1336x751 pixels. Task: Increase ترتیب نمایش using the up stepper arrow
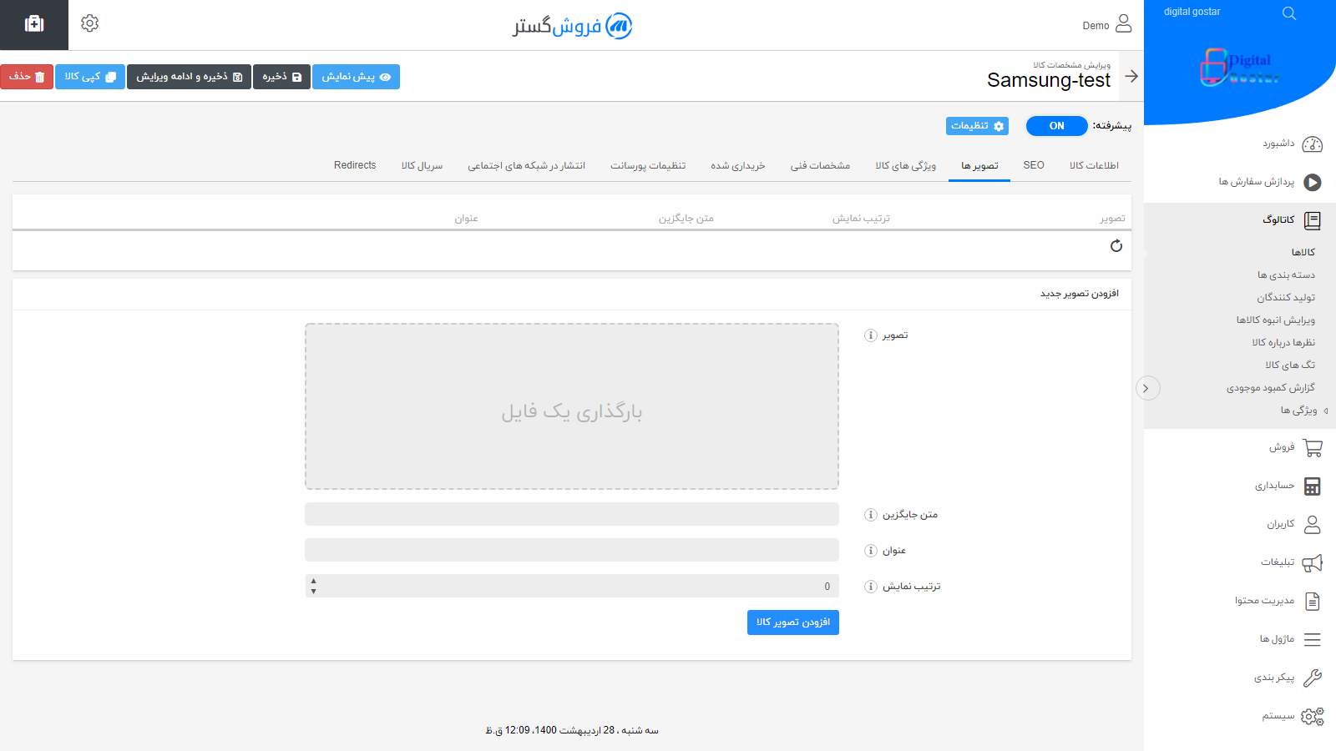[314, 581]
